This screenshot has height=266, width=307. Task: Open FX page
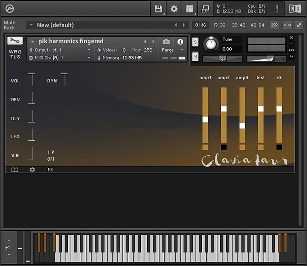click(50, 170)
